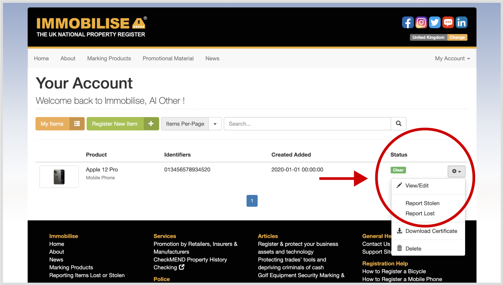Click the Status column header
This screenshot has width=503, height=285.
click(399, 155)
